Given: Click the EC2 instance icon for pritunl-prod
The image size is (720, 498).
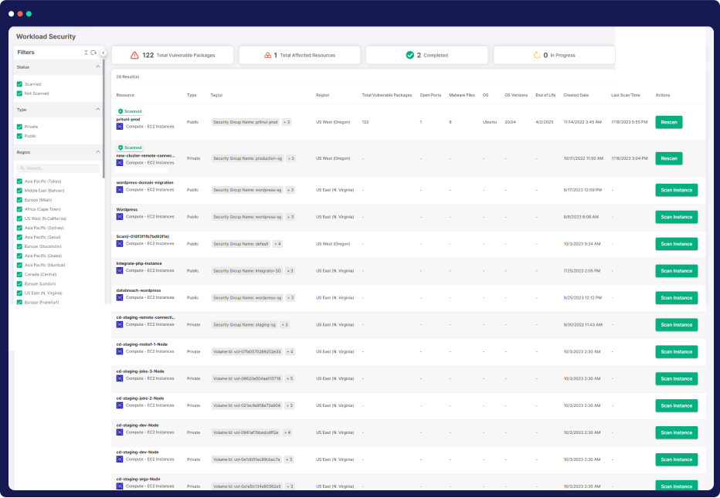Looking at the screenshot, I should click(x=120, y=126).
